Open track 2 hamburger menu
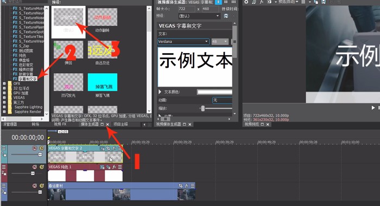This screenshot has height=206, width=380. 4,166
